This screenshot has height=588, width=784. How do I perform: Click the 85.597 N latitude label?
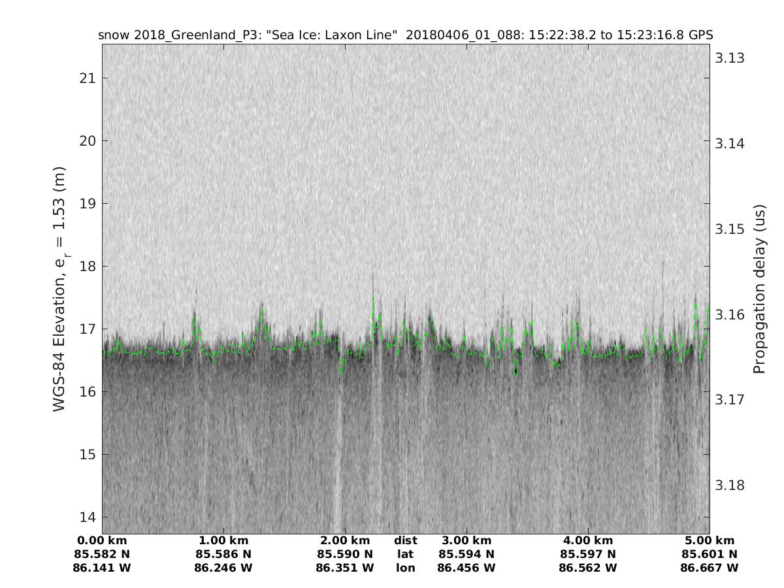point(588,555)
